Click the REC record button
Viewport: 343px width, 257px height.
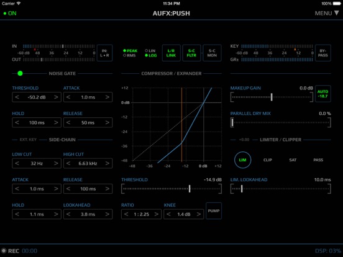click(10, 251)
